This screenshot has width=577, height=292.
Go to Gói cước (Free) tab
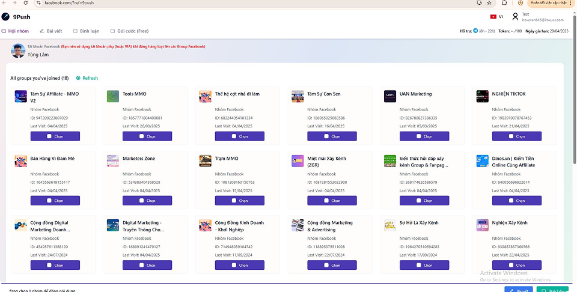130,31
